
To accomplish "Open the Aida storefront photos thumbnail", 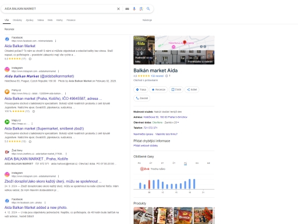I will (x=144, y=50).
